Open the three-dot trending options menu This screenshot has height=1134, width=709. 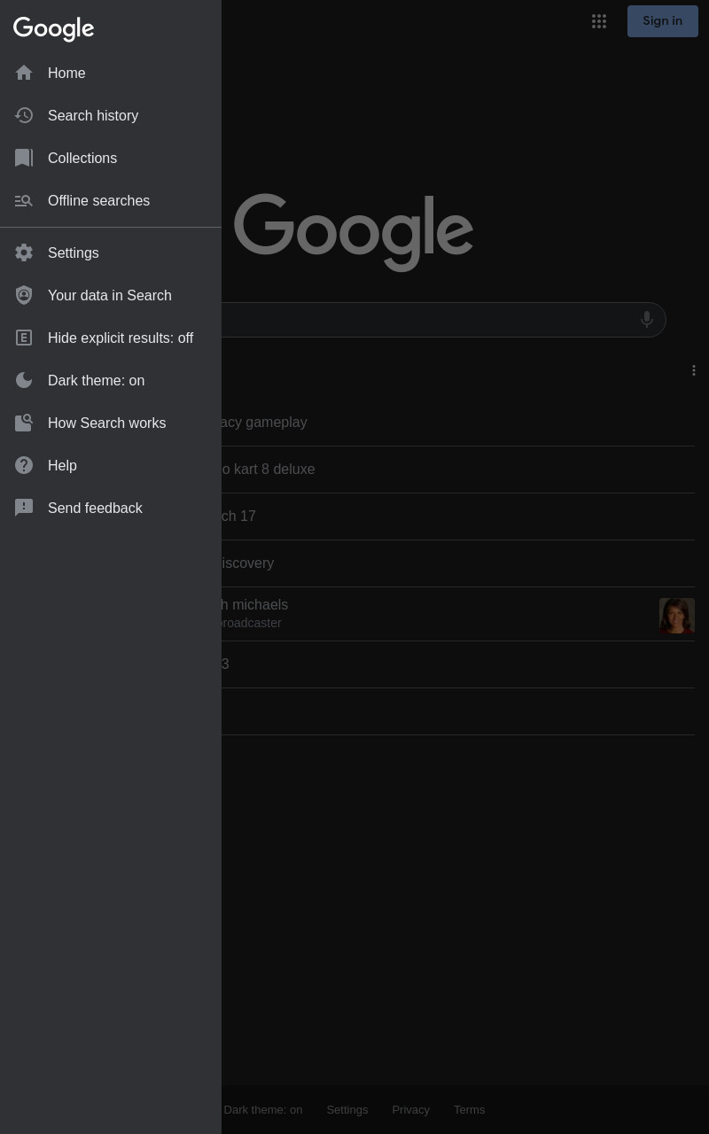pyautogui.click(x=694, y=370)
